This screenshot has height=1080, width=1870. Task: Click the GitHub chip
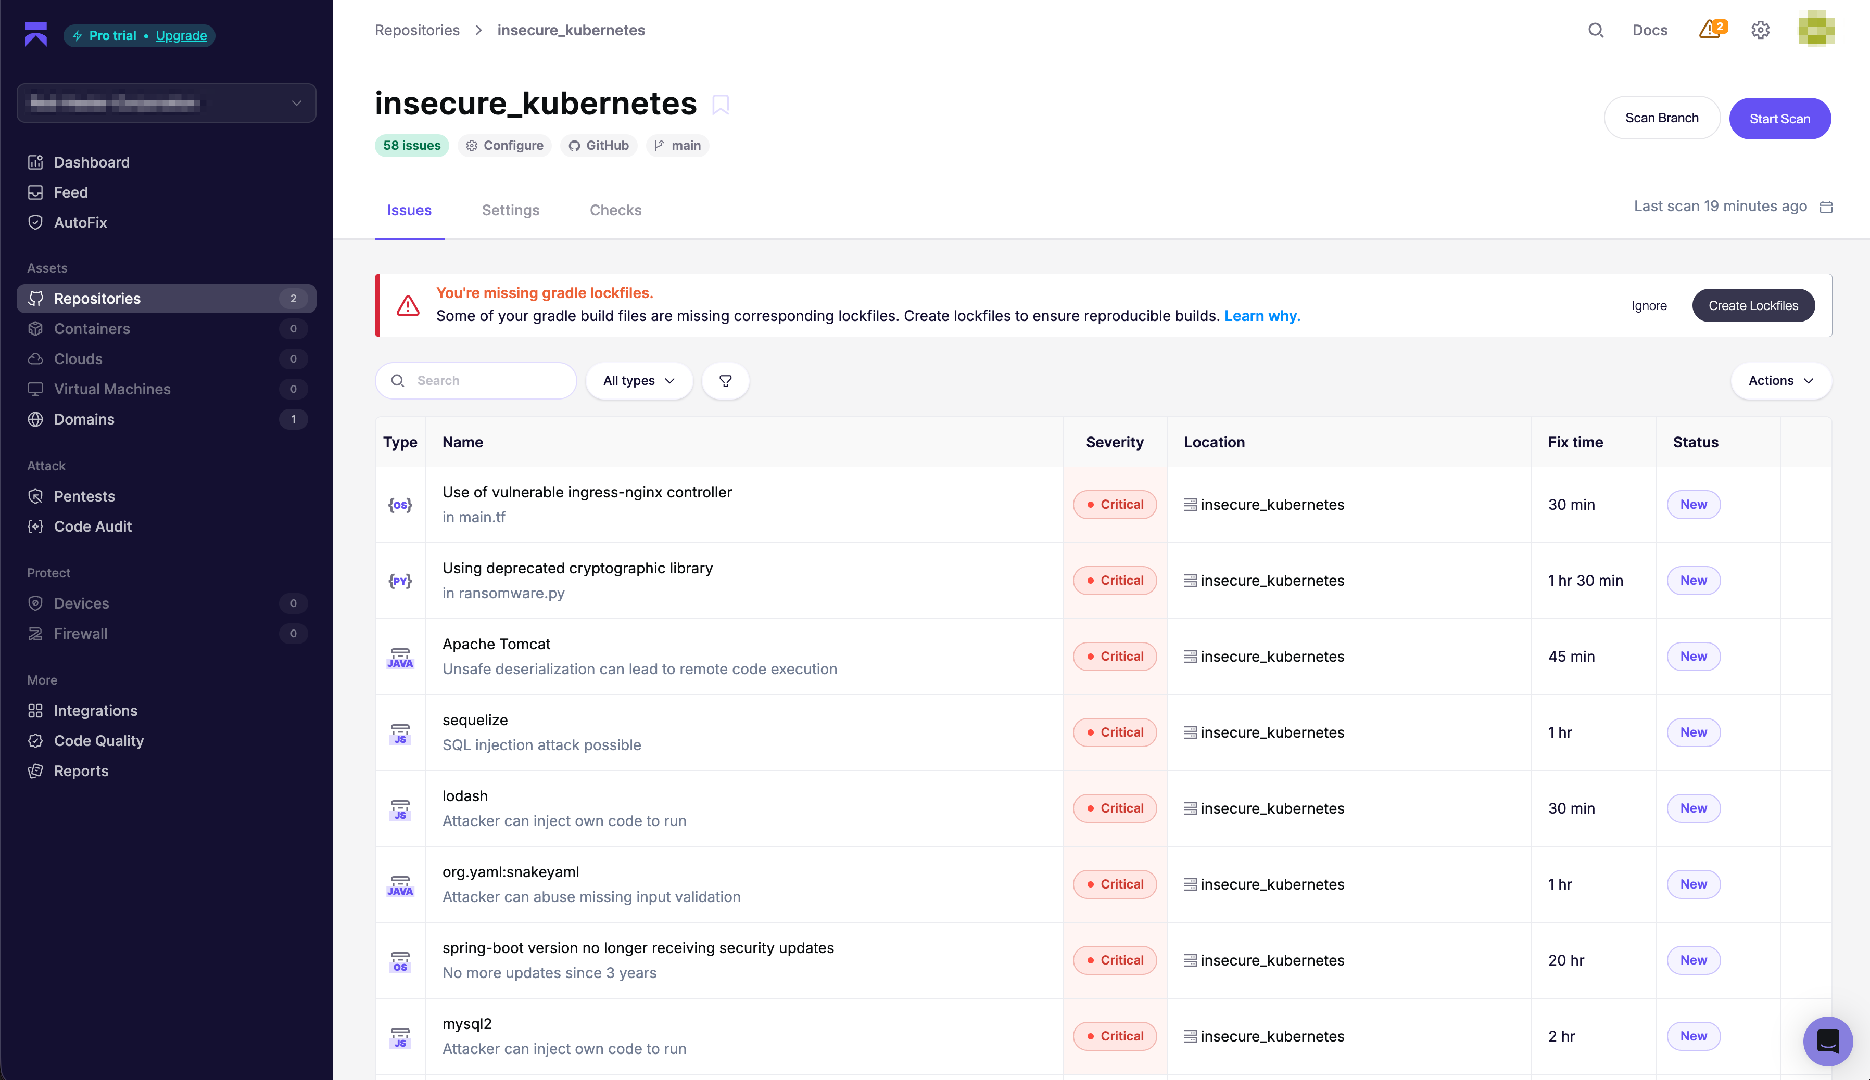(599, 145)
